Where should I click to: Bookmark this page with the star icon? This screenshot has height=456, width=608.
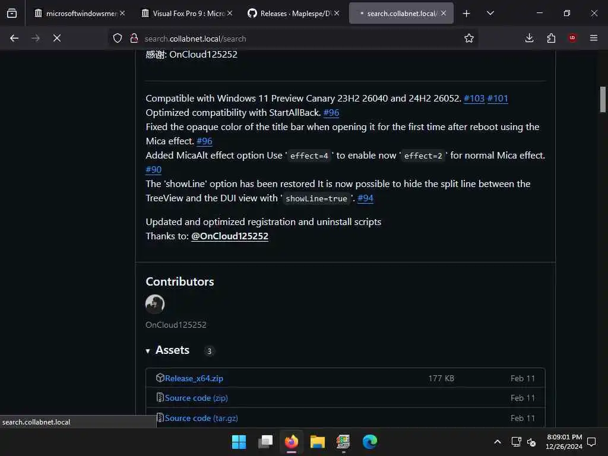(x=469, y=38)
